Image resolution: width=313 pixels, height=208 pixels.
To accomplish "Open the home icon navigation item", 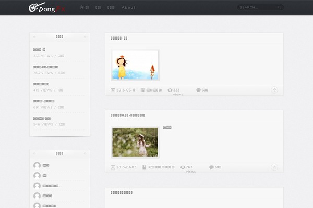I will pyautogui.click(x=84, y=7).
